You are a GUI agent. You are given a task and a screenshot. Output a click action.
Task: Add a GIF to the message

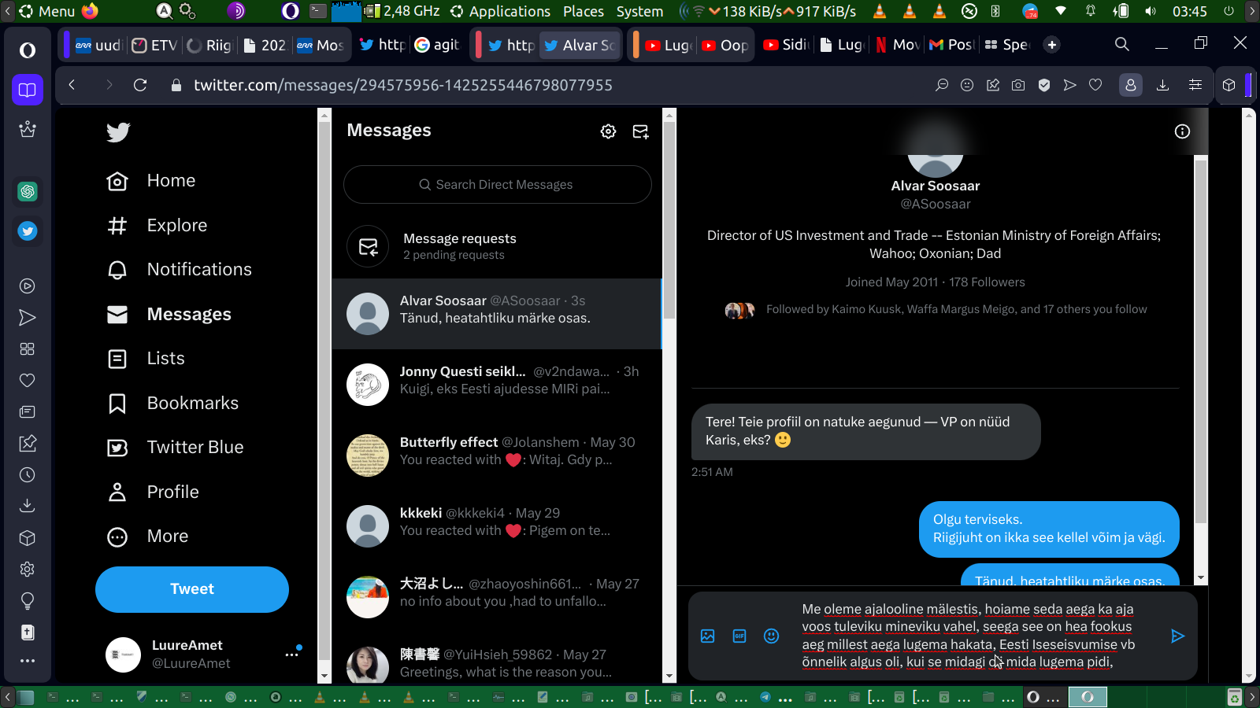pyautogui.click(x=739, y=636)
